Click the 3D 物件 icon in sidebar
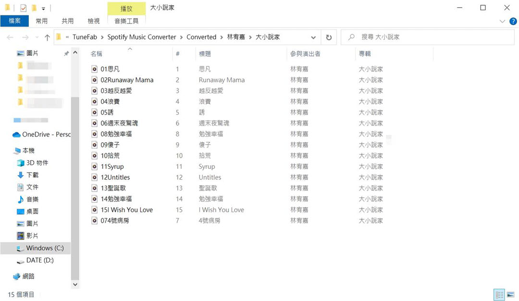 [20, 163]
